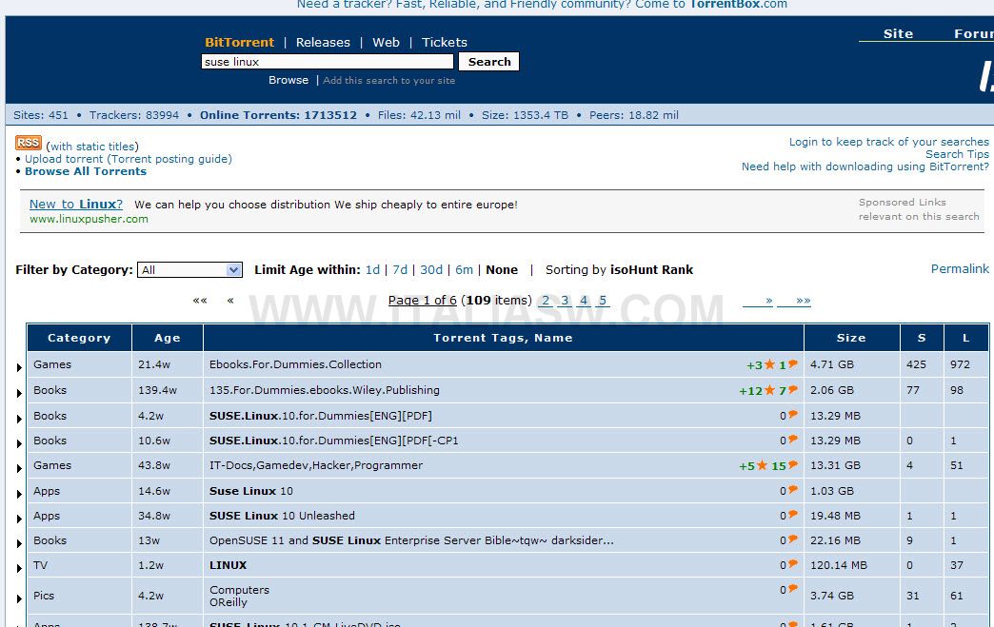Expand the OpenSUSE 11 Bible row arrow
Image resolution: width=994 pixels, height=627 pixels.
19,543
